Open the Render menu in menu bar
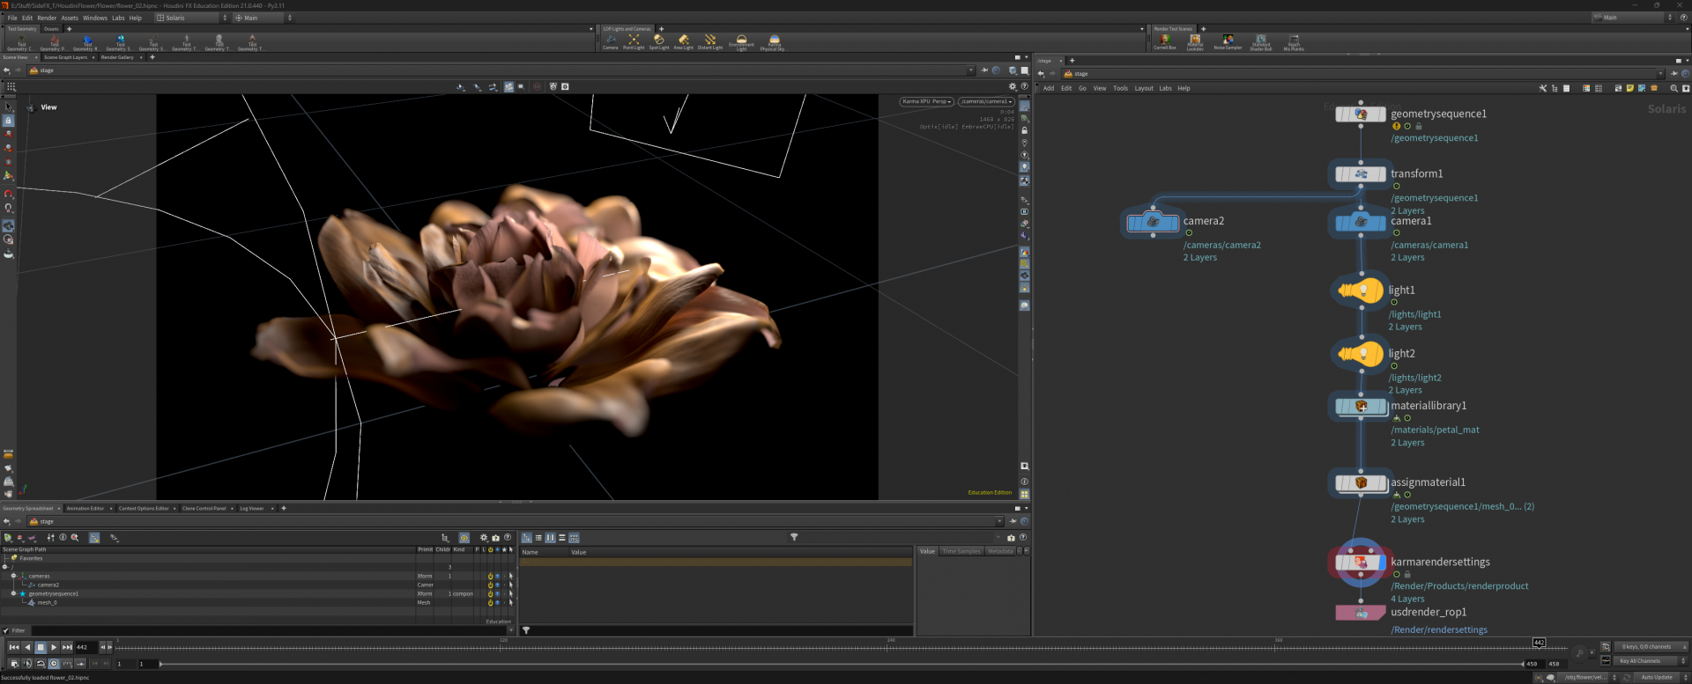The height and width of the screenshot is (684, 1692). point(47,18)
